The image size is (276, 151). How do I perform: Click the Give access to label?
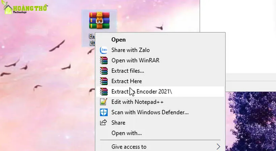129,147
